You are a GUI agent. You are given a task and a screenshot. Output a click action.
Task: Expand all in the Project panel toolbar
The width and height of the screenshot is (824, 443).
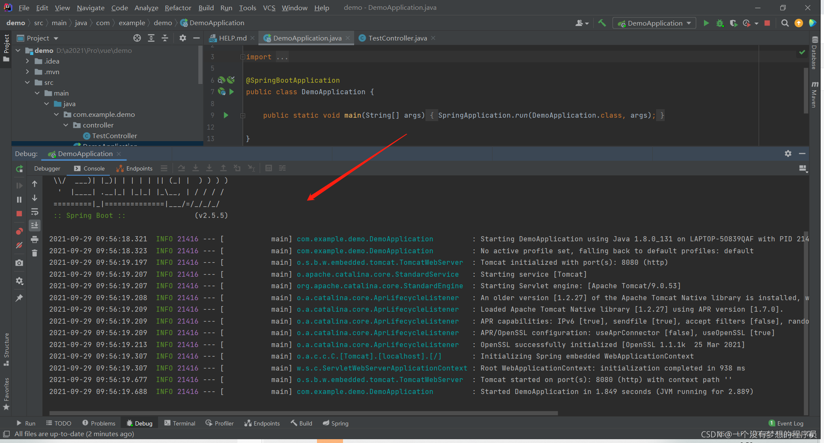(151, 38)
